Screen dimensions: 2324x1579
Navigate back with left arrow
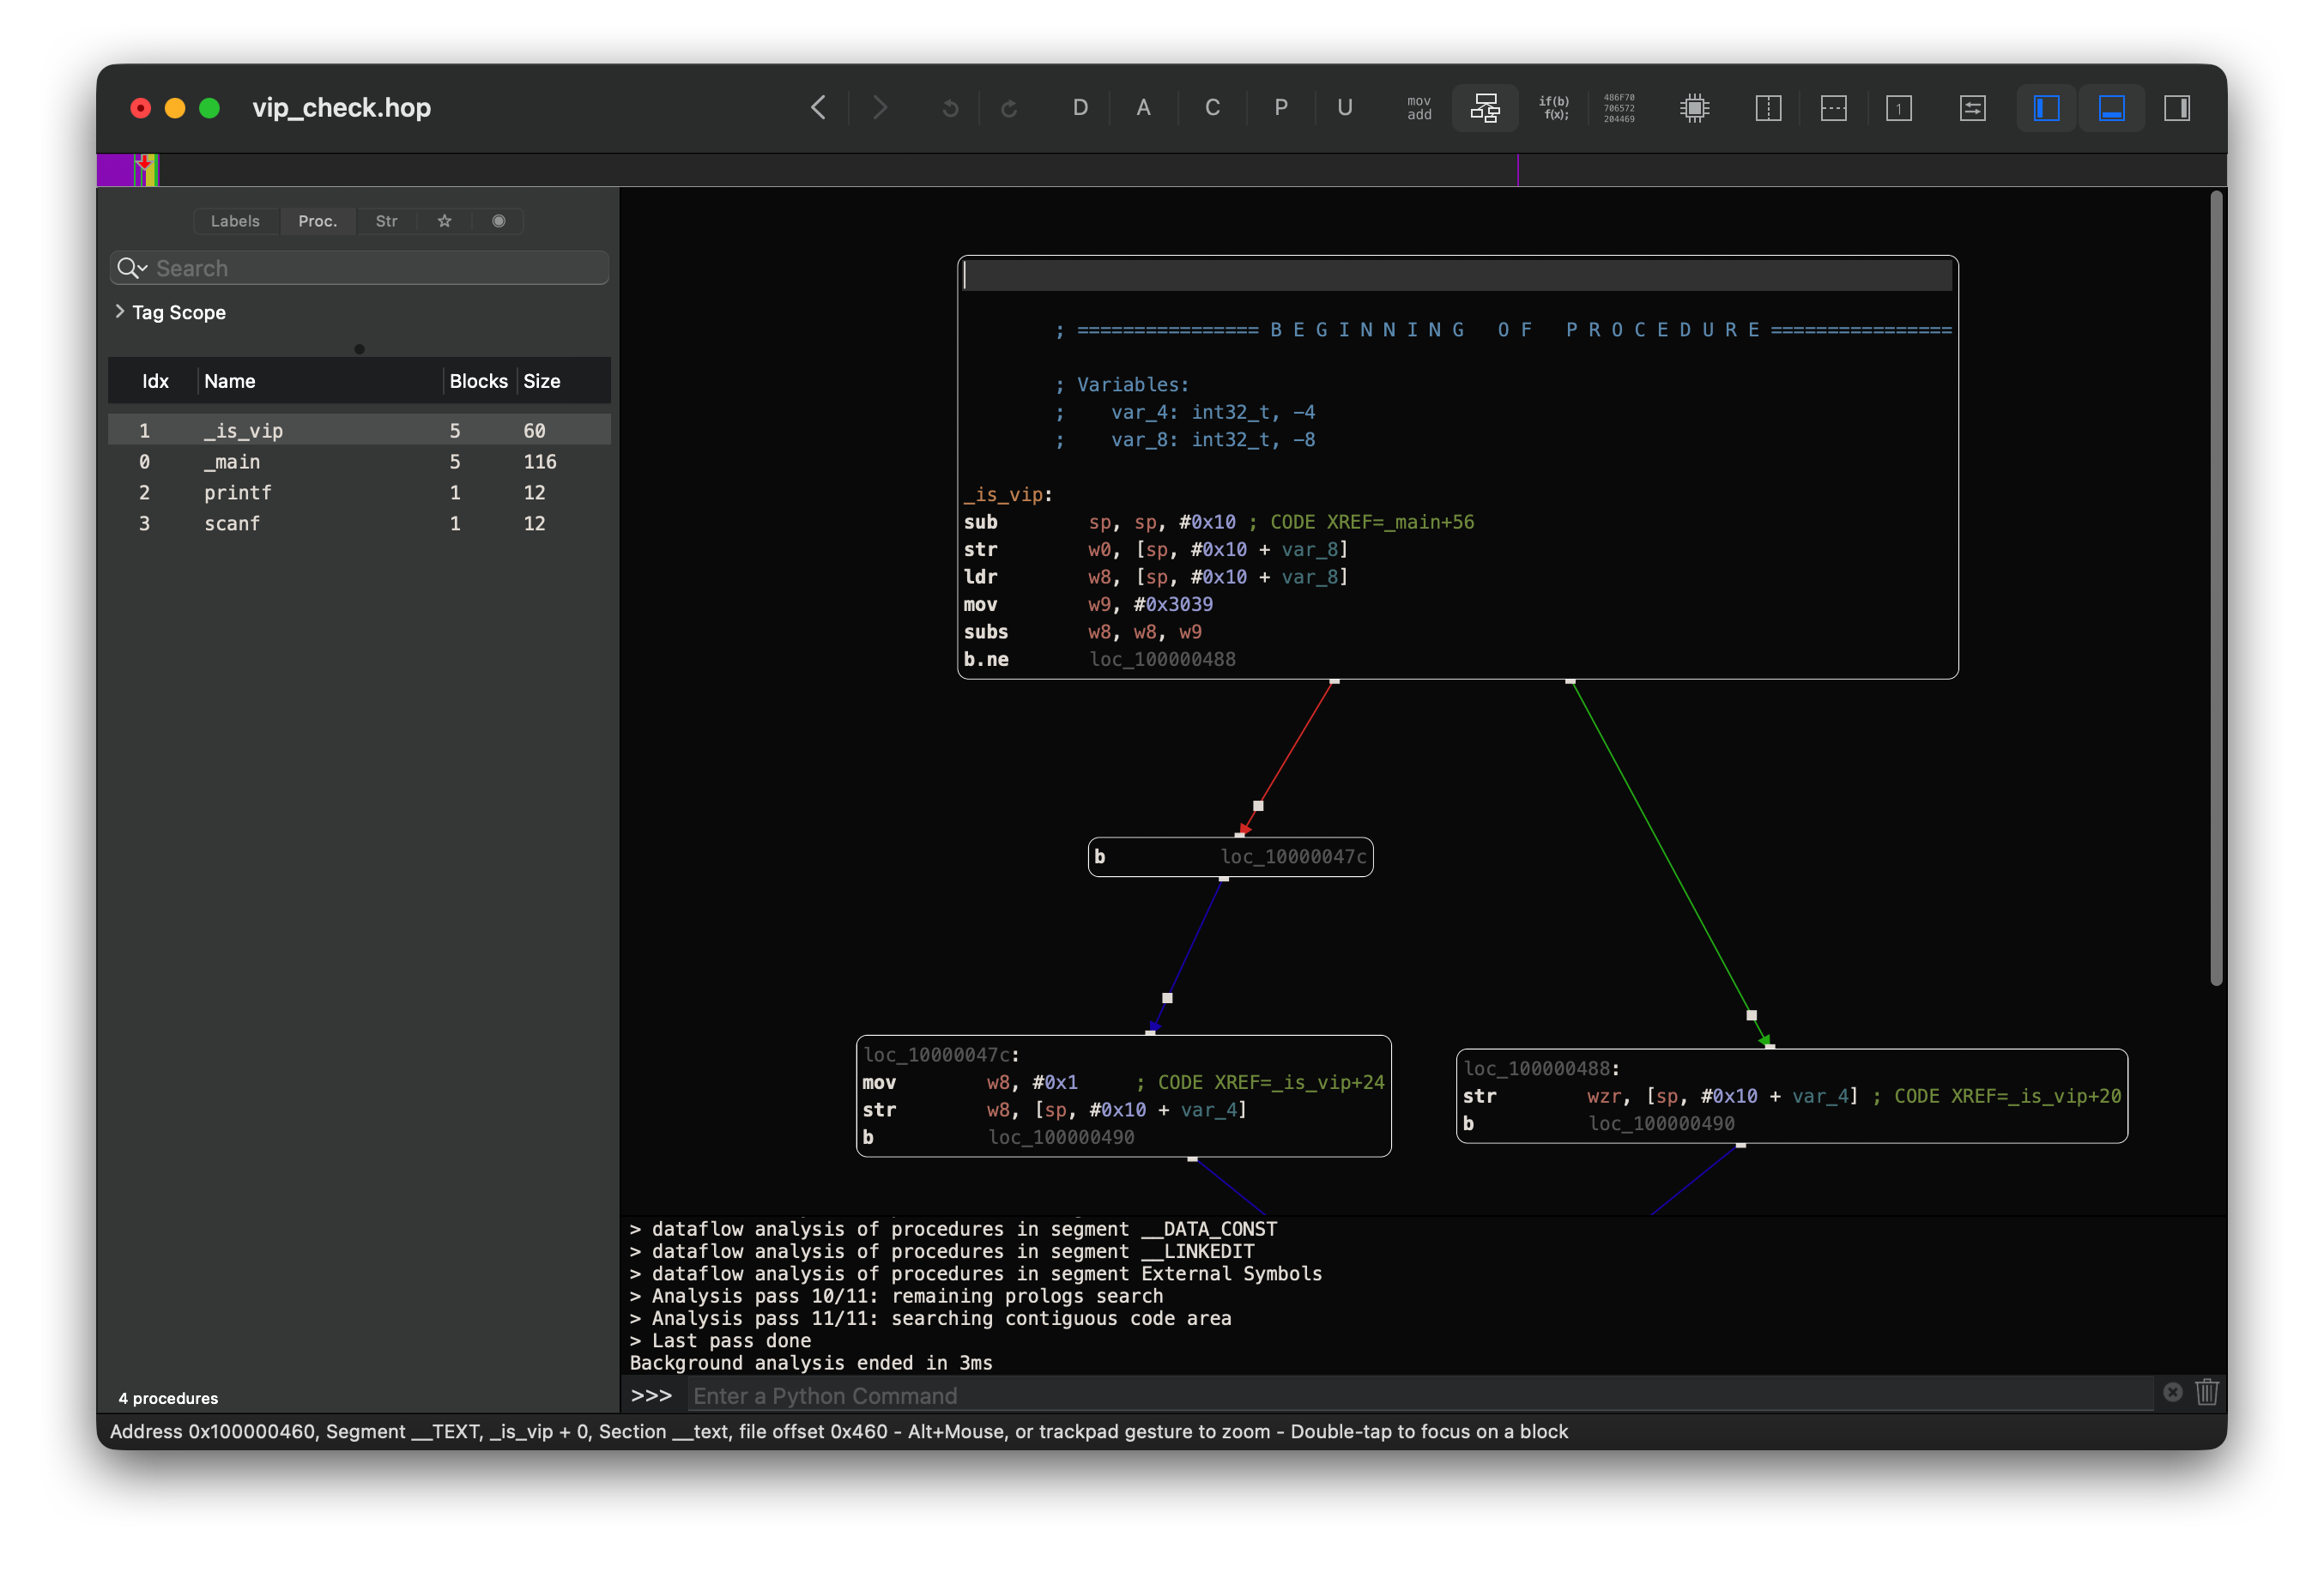818,108
